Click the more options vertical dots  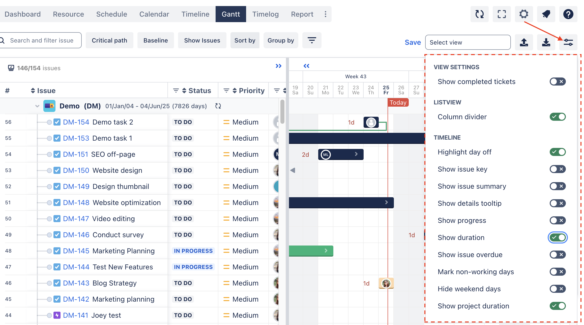pos(326,14)
